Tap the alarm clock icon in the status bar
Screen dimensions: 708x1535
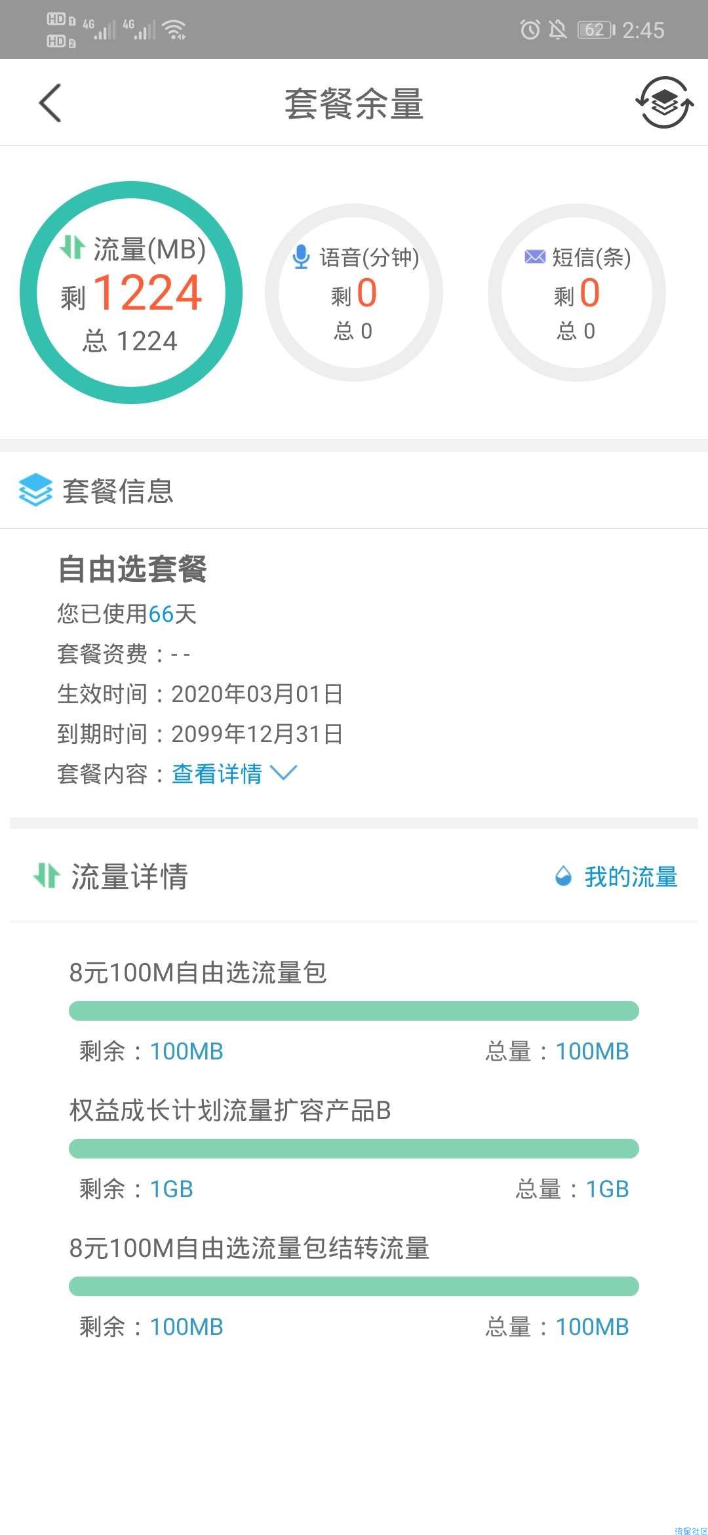click(530, 30)
